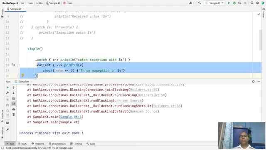
Task: Open the Dependencies tool window
Action: pos(57,144)
